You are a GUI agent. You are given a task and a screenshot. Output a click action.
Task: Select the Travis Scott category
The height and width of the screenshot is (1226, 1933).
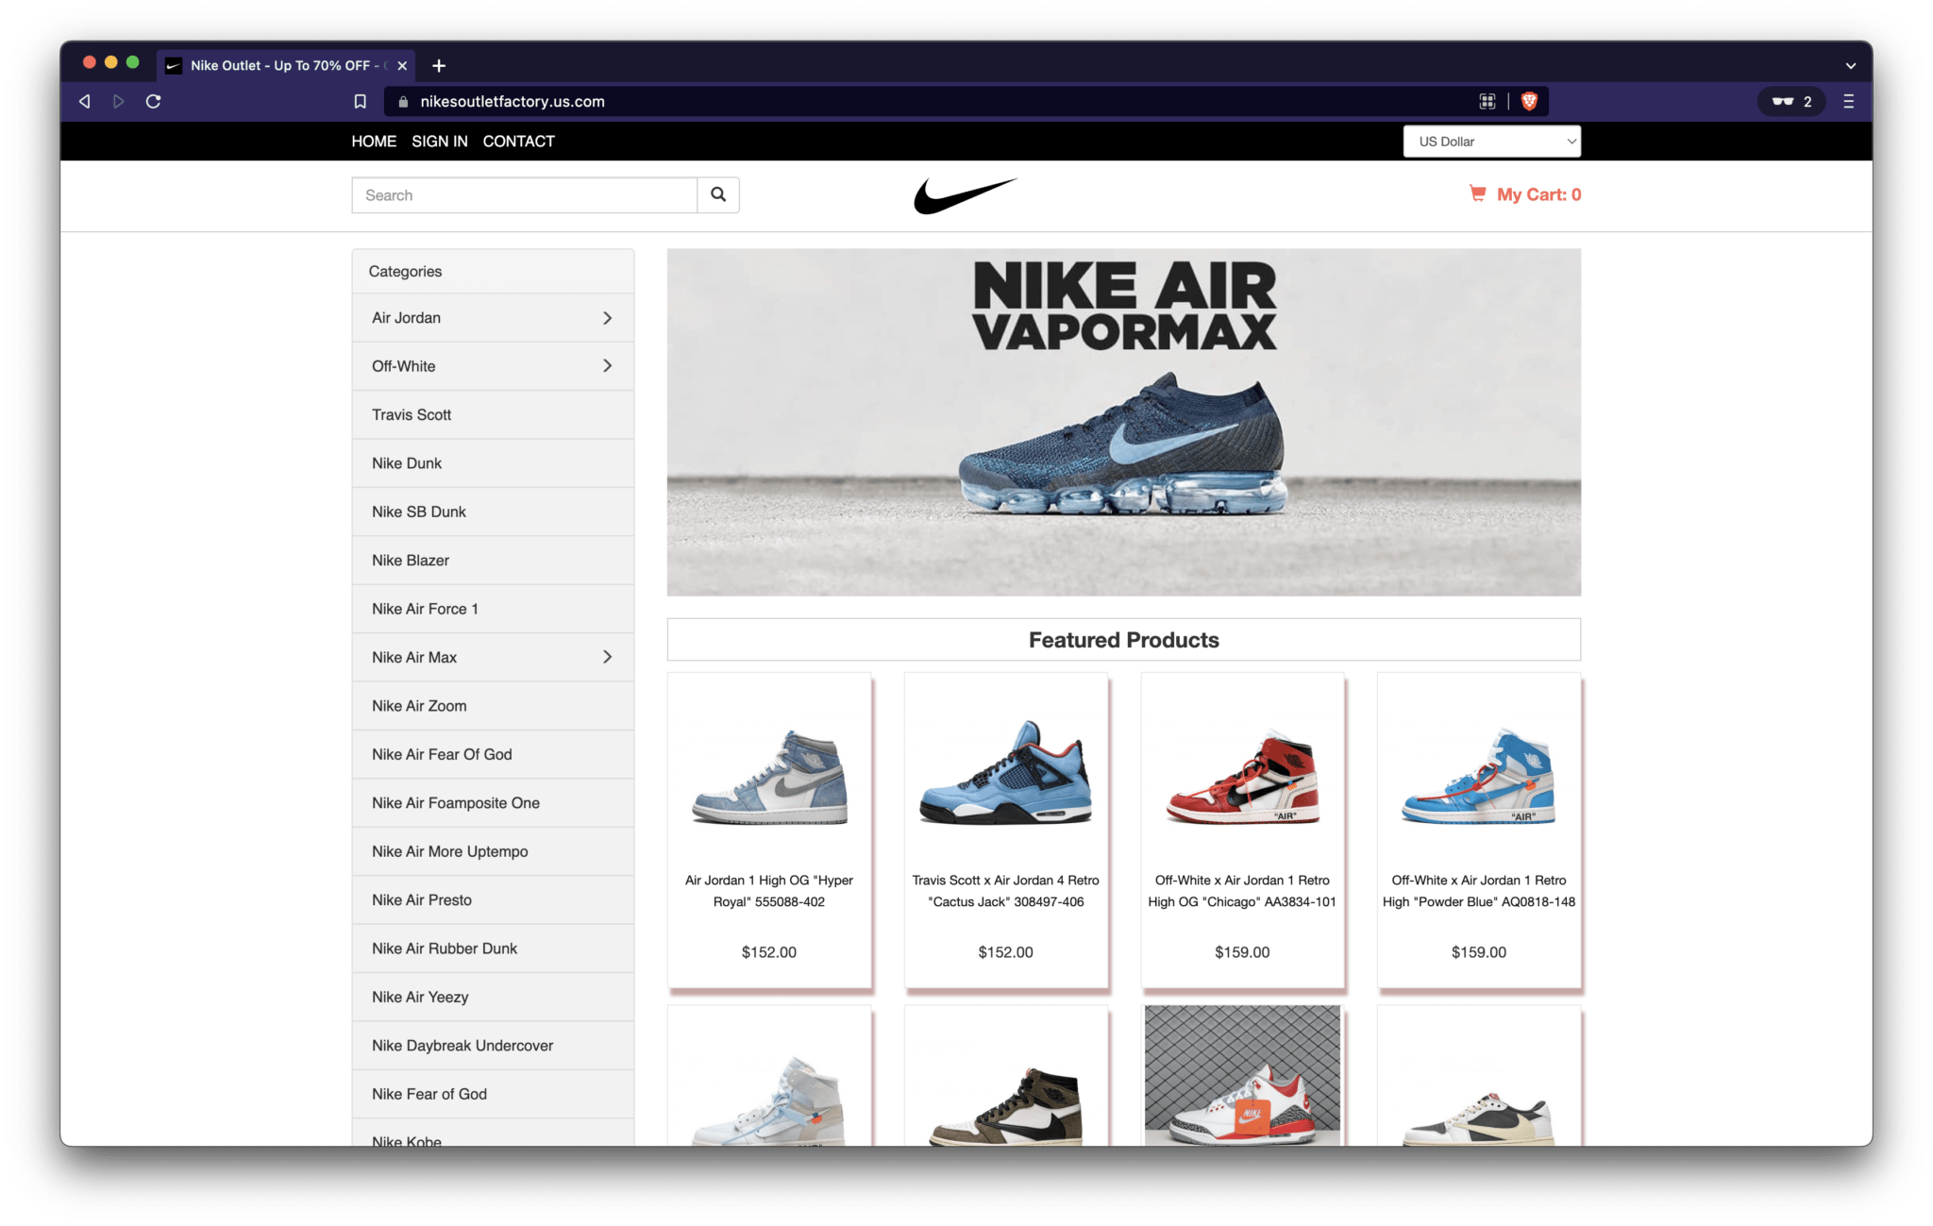[411, 414]
